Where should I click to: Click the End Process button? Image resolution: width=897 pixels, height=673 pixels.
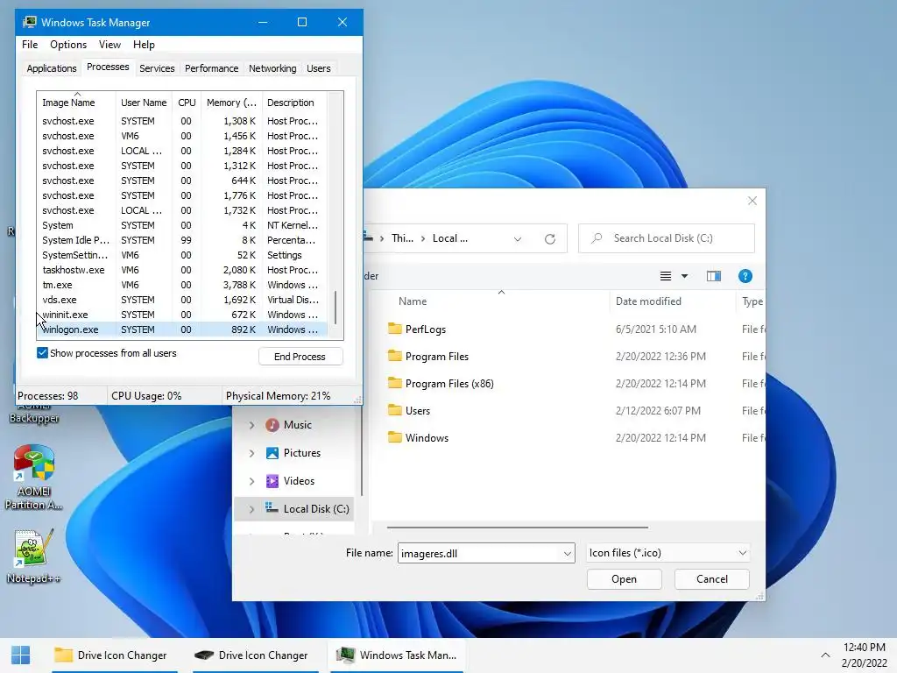pyautogui.click(x=300, y=357)
